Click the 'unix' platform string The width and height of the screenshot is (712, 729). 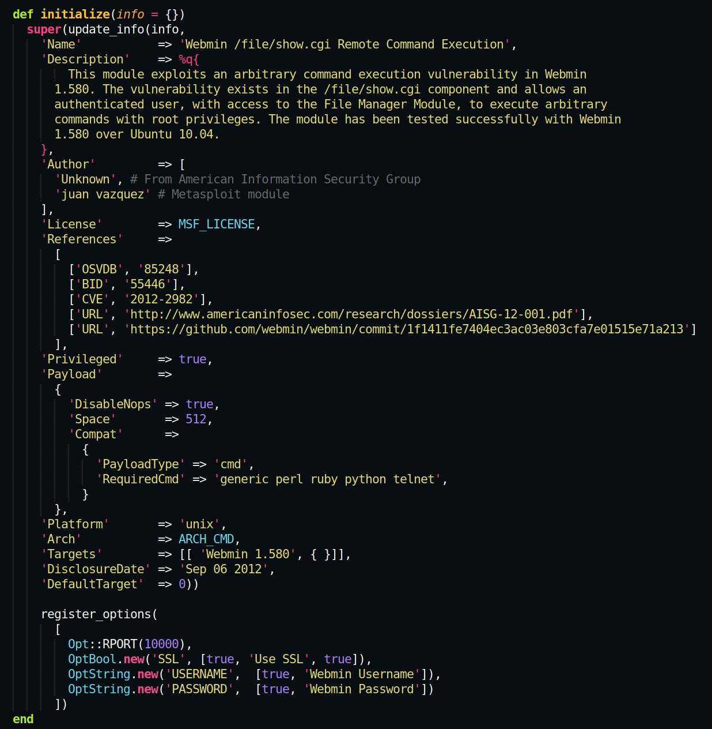(x=199, y=524)
